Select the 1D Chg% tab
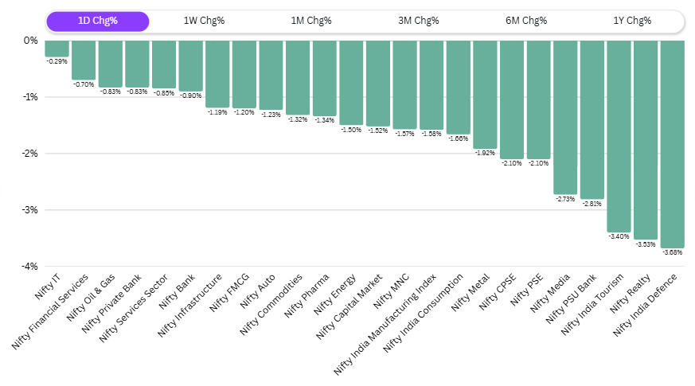Screen dimensions: 695x386 point(97,21)
